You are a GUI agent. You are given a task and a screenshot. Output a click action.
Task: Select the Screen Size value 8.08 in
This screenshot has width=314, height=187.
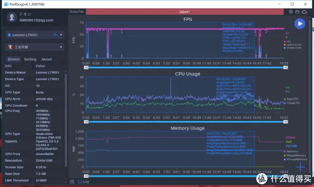coord(41,167)
